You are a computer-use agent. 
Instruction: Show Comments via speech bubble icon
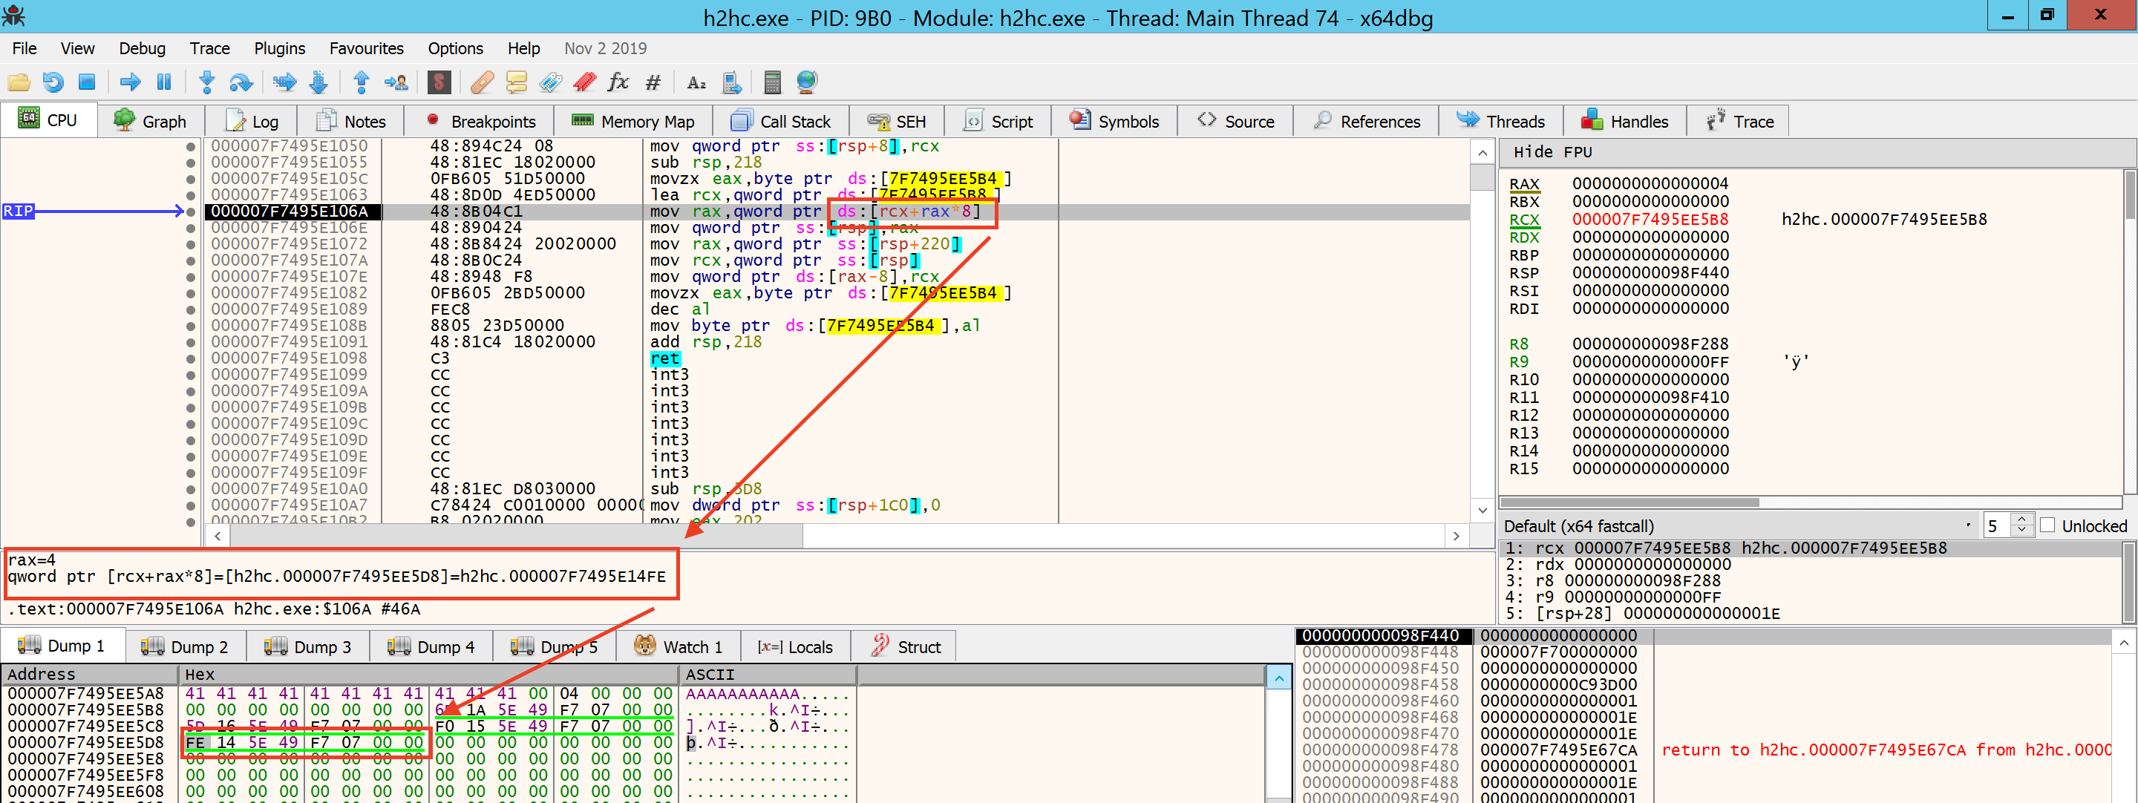[516, 82]
